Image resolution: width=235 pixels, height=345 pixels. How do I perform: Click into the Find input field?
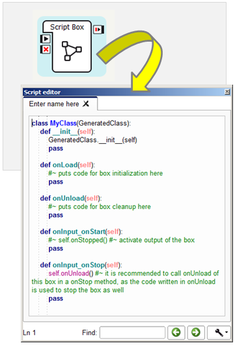point(132,332)
